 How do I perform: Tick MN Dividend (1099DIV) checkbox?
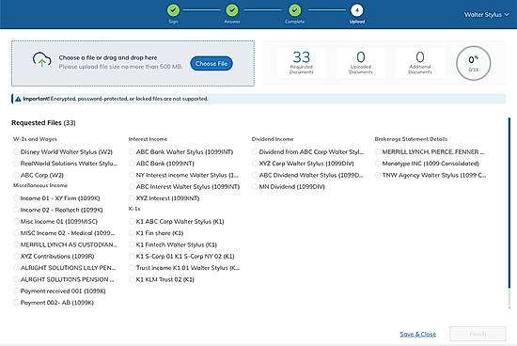[255, 187]
